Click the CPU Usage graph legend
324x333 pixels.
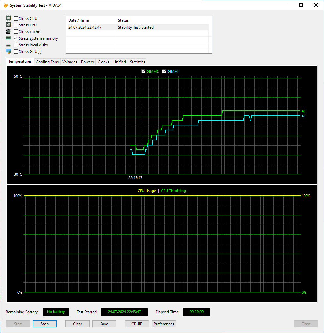tap(147, 191)
